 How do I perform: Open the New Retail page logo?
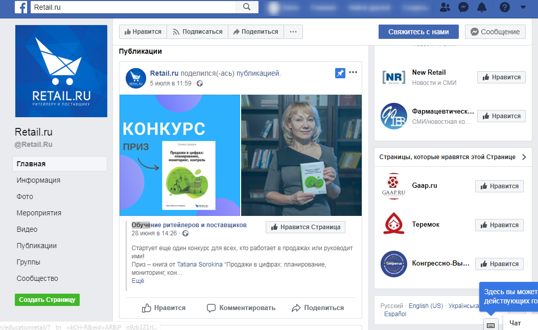point(393,77)
